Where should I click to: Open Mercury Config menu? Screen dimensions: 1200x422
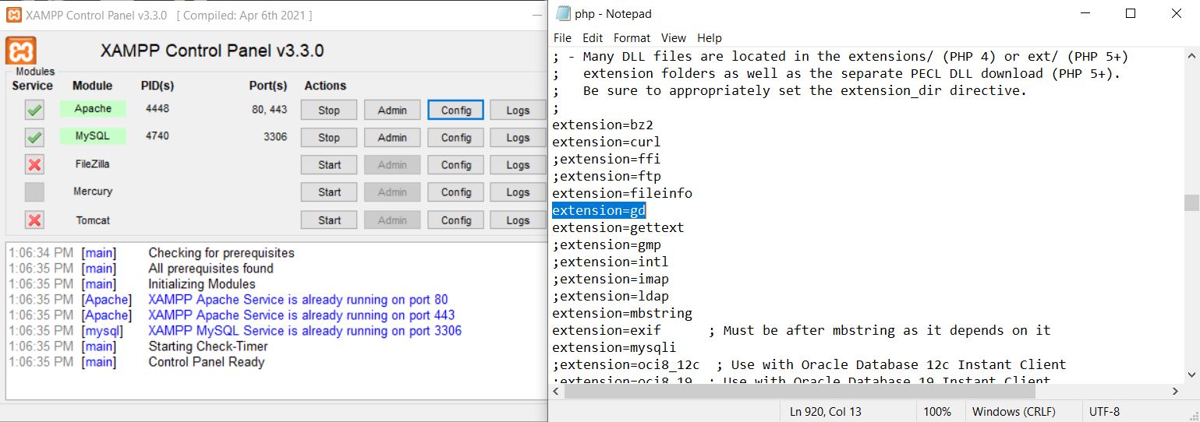tap(456, 192)
